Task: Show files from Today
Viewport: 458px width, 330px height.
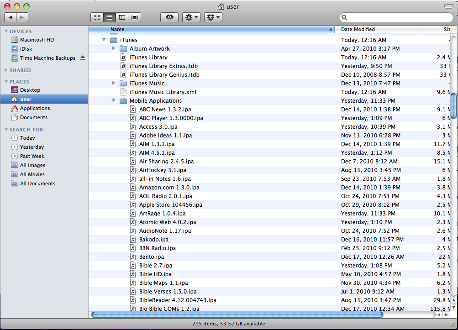Action: pos(27,138)
